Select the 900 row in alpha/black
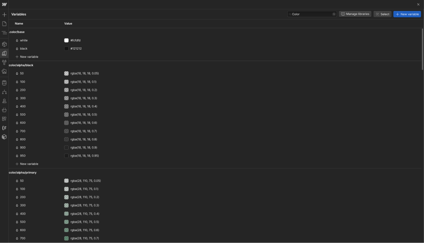The height and width of the screenshot is (243, 424). [x=215, y=148]
